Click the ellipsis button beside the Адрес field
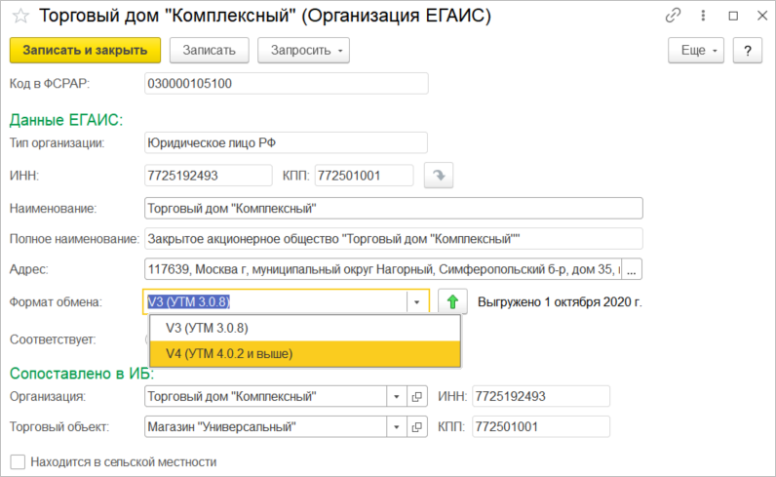Screen dimensions: 776x477 pyautogui.click(x=634, y=268)
